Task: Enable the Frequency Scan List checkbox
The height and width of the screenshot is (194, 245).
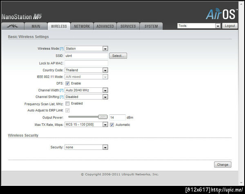Action: pos(67,103)
